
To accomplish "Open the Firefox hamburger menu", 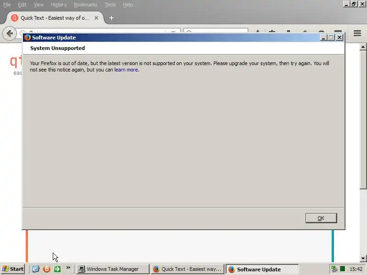I will tap(357, 33).
